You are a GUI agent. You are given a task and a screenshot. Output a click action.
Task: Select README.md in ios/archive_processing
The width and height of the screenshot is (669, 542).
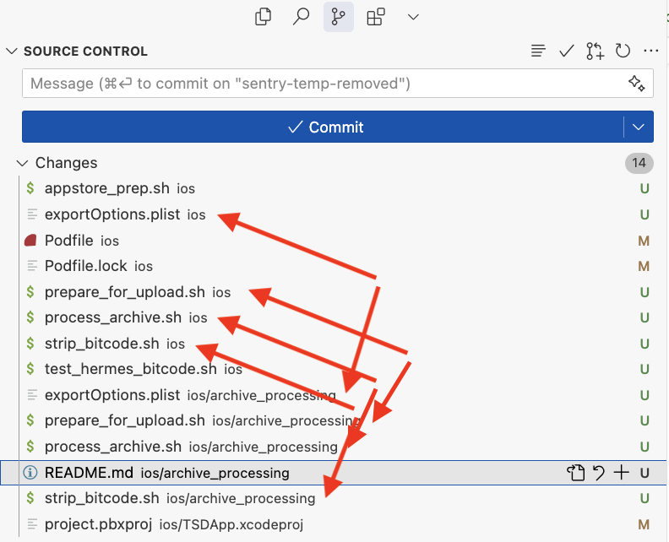pos(334,473)
